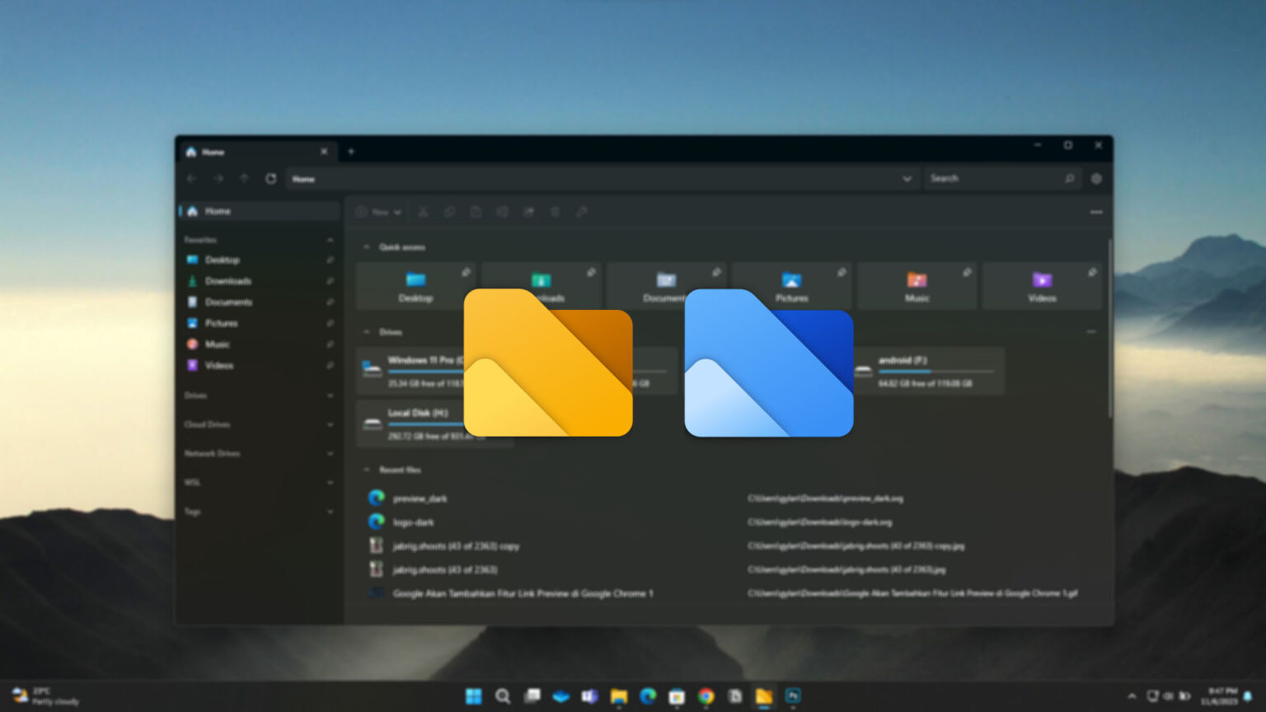The height and width of the screenshot is (712, 1266).
Task: Unpin the Desktop card in Quick access
Action: tap(466, 272)
